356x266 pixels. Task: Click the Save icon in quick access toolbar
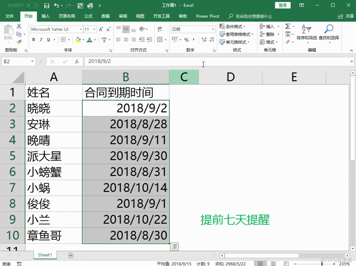(46, 5)
